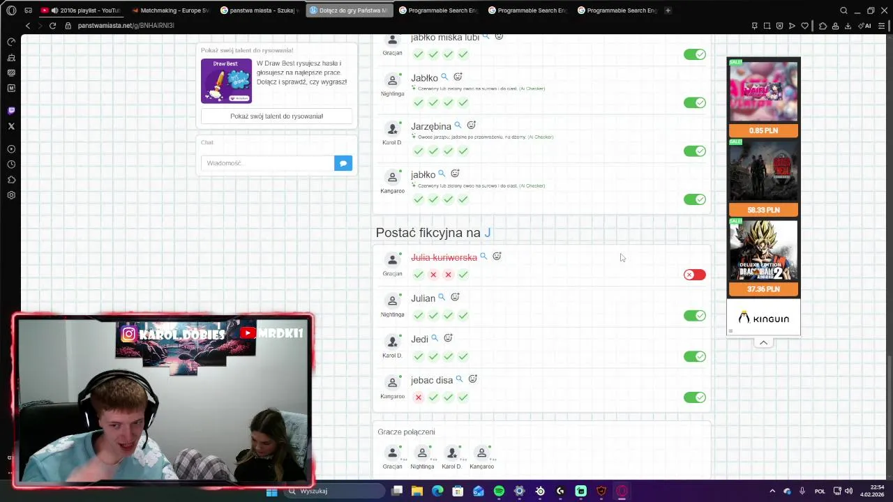893x502 pixels.
Task: Open Twitch icon in browser sidebar
Action: (11, 110)
